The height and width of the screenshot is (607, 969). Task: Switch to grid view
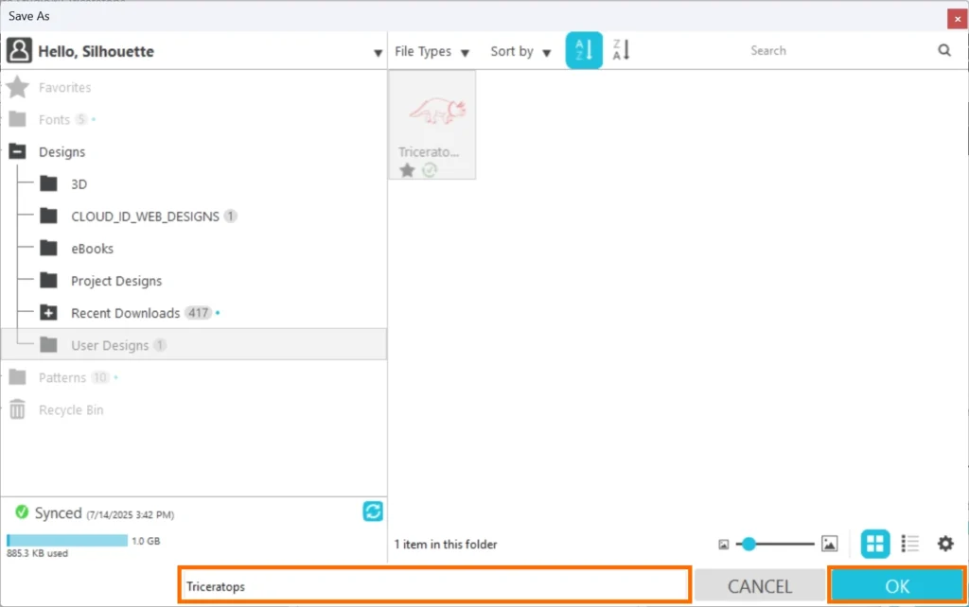875,544
